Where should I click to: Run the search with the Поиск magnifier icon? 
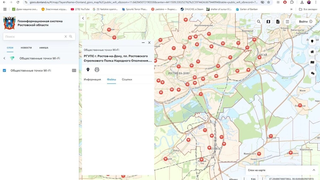pos(71,37)
